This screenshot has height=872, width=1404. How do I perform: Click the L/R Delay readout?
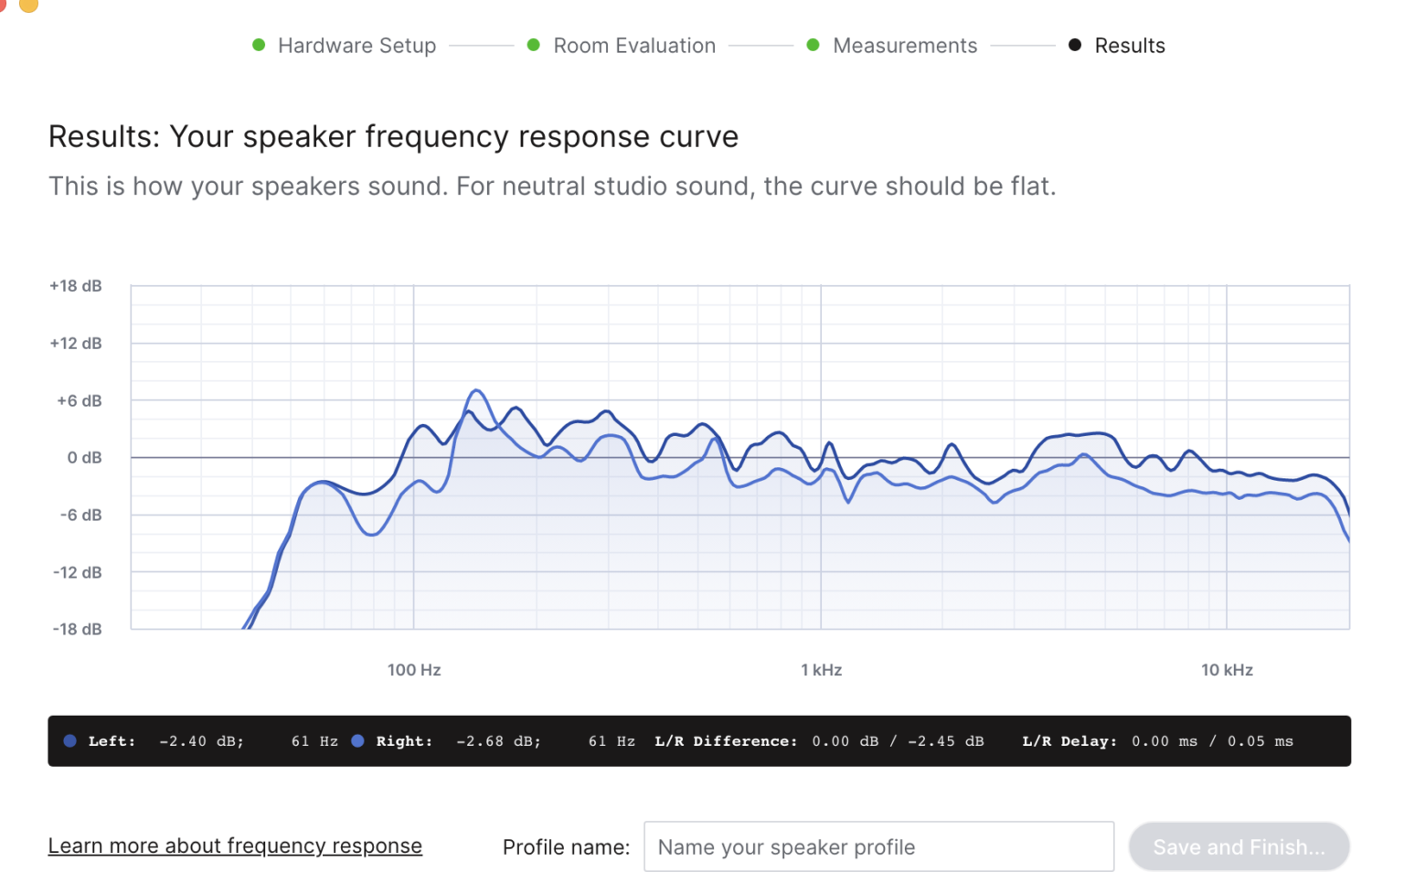click(x=1157, y=741)
